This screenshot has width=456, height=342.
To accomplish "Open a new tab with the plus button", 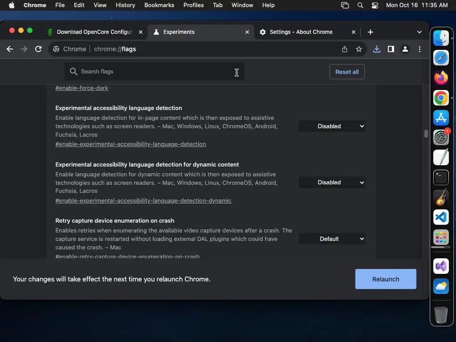I will point(370,32).
